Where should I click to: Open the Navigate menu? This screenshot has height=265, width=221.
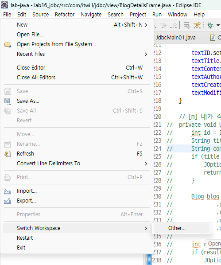pos(91,15)
